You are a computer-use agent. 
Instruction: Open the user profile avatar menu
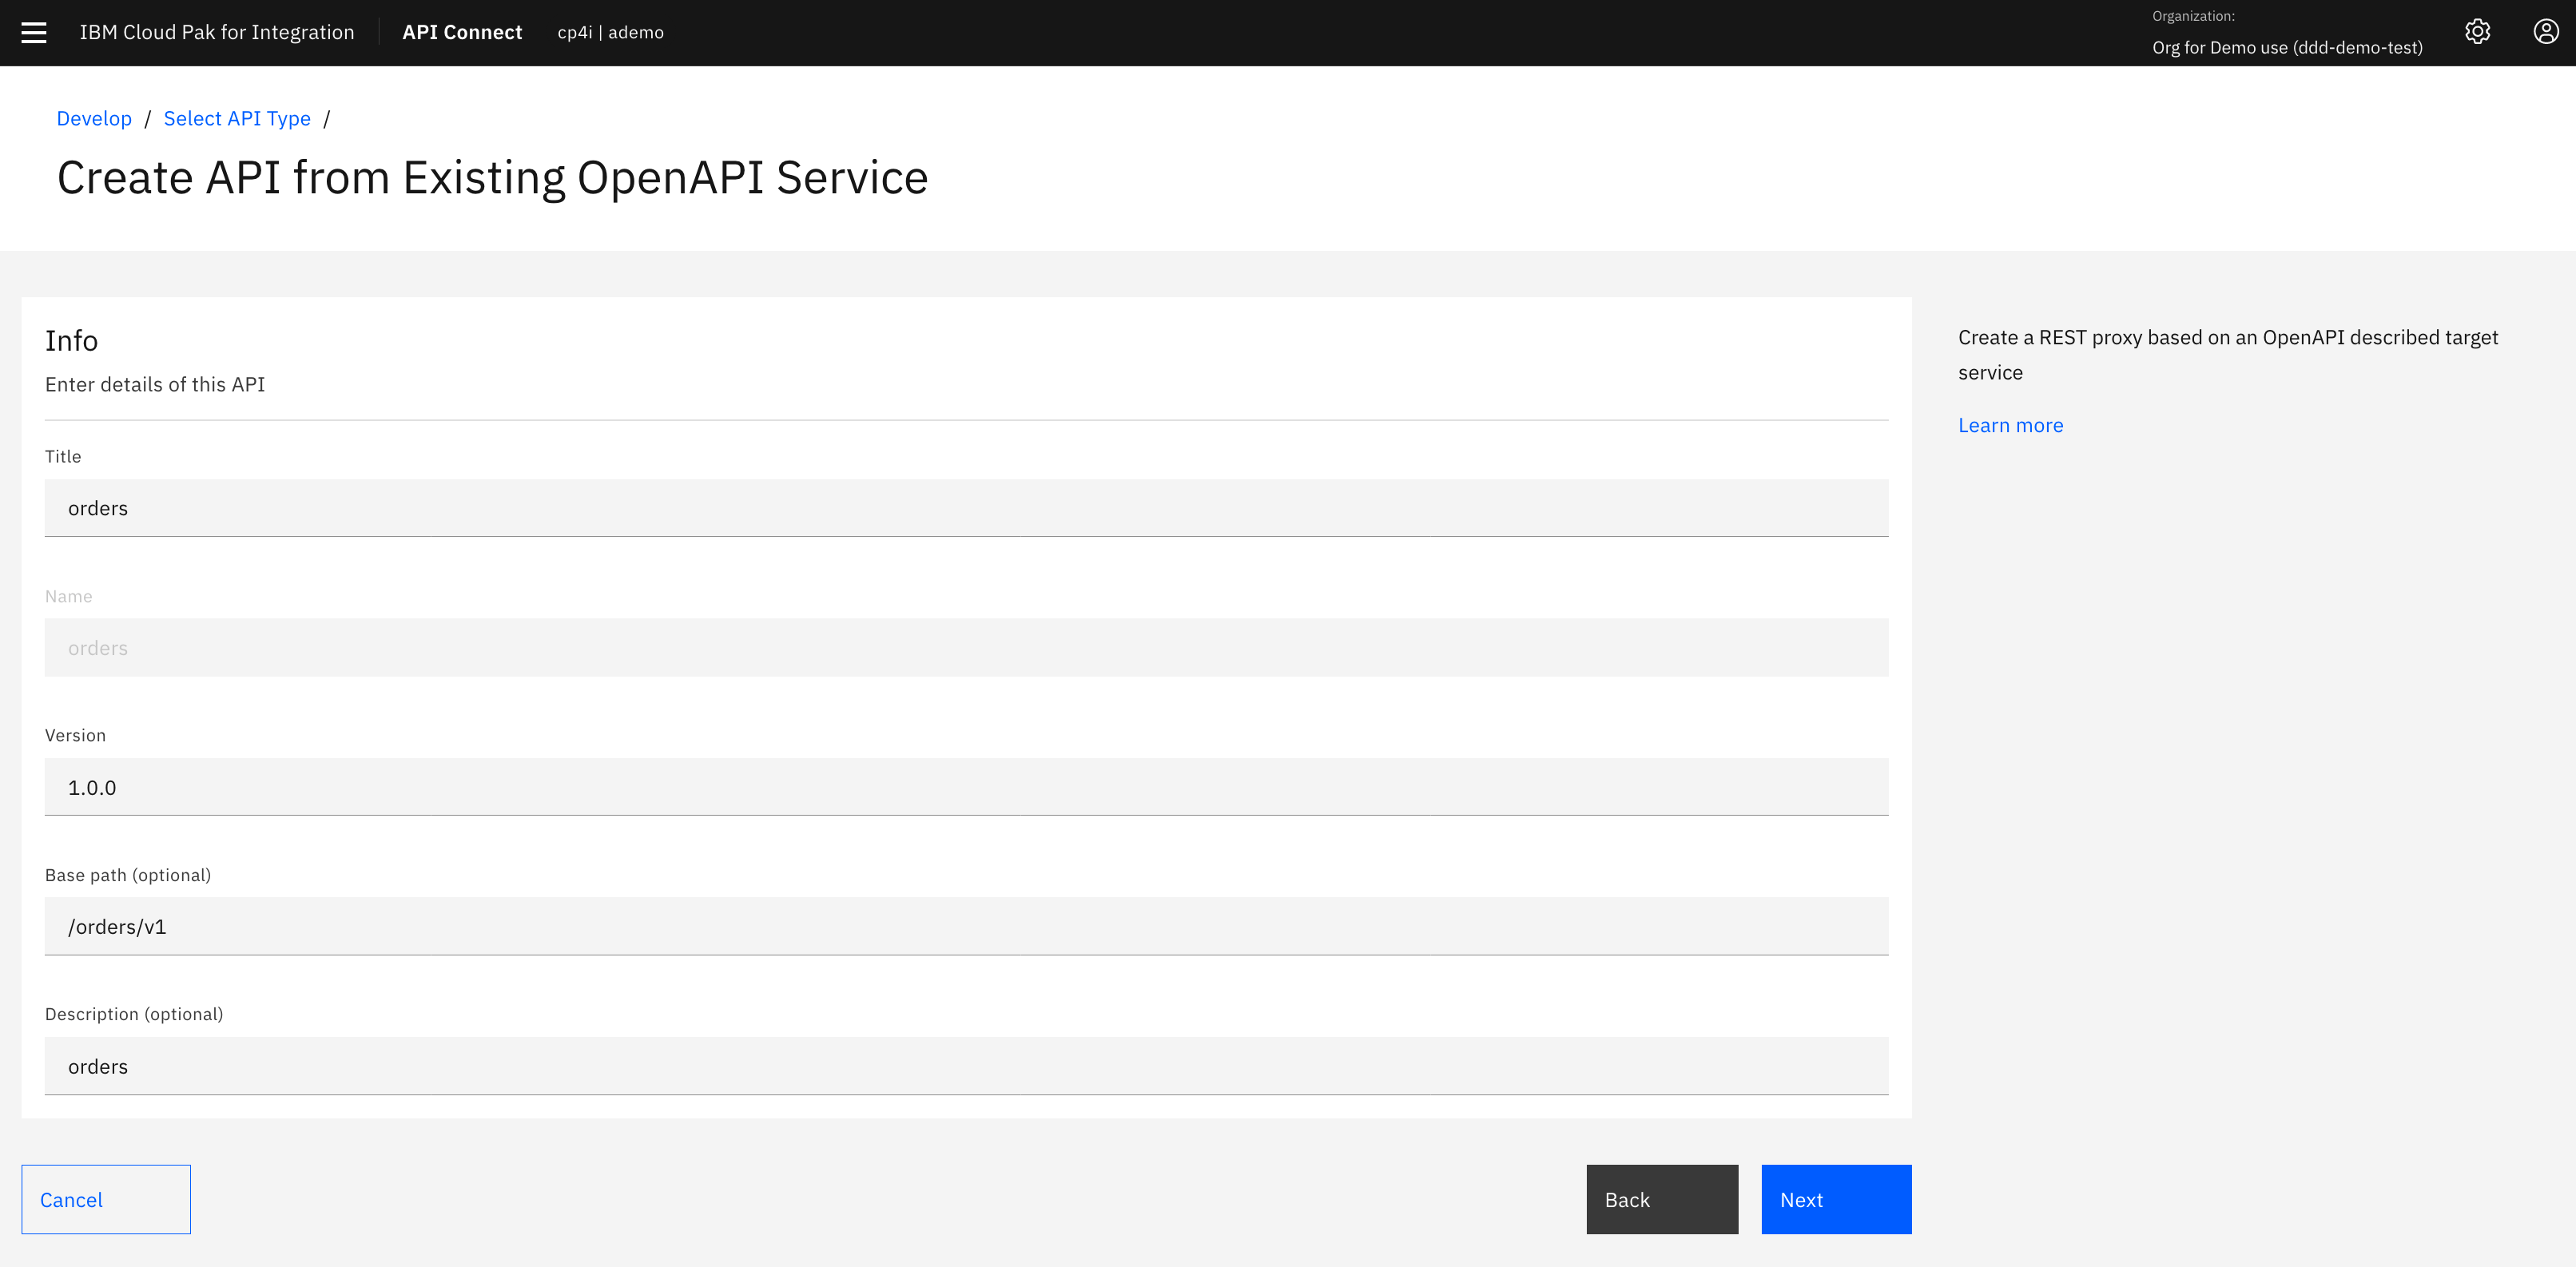2546,31
